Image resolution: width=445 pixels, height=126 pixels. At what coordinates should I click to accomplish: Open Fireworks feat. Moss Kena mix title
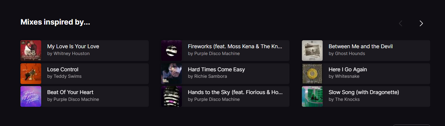coord(235,46)
